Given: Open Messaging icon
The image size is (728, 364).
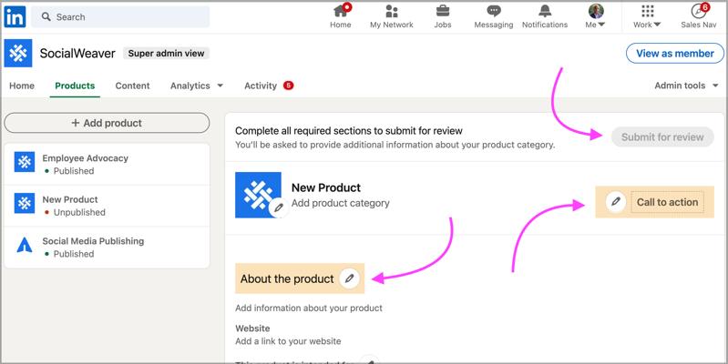Looking at the screenshot, I should point(493,12).
